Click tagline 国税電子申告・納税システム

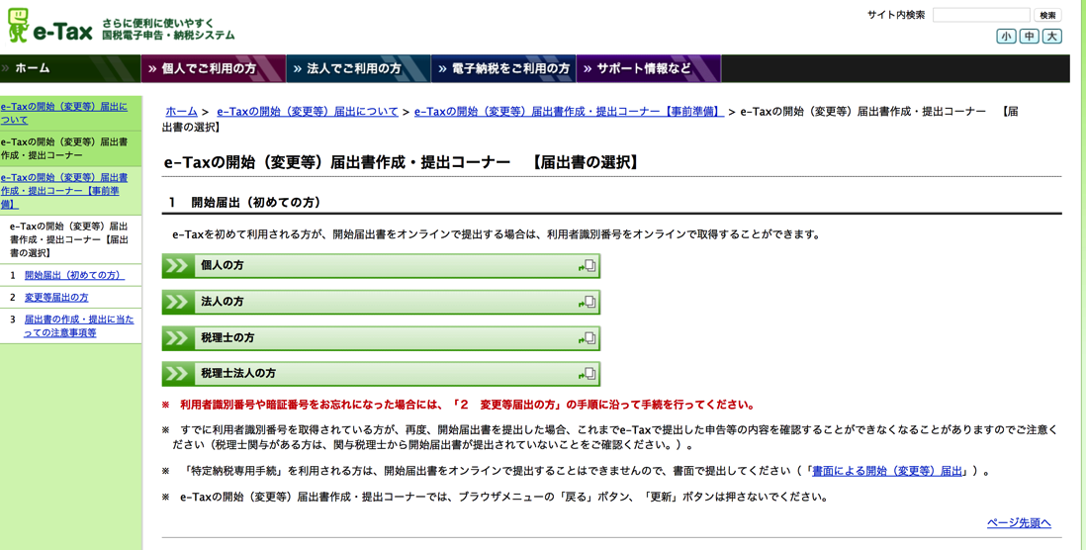point(168,35)
